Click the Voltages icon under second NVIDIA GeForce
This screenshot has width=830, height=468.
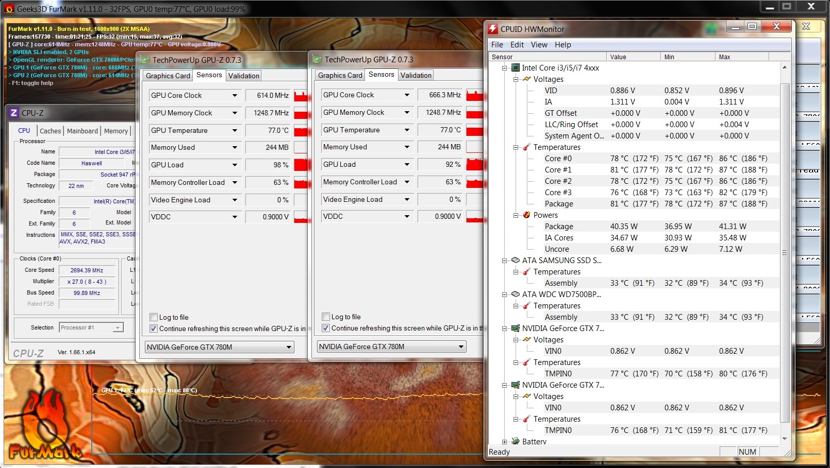(x=526, y=396)
